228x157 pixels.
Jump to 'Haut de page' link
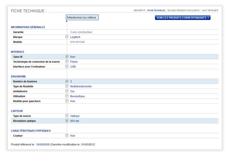(x=209, y=11)
